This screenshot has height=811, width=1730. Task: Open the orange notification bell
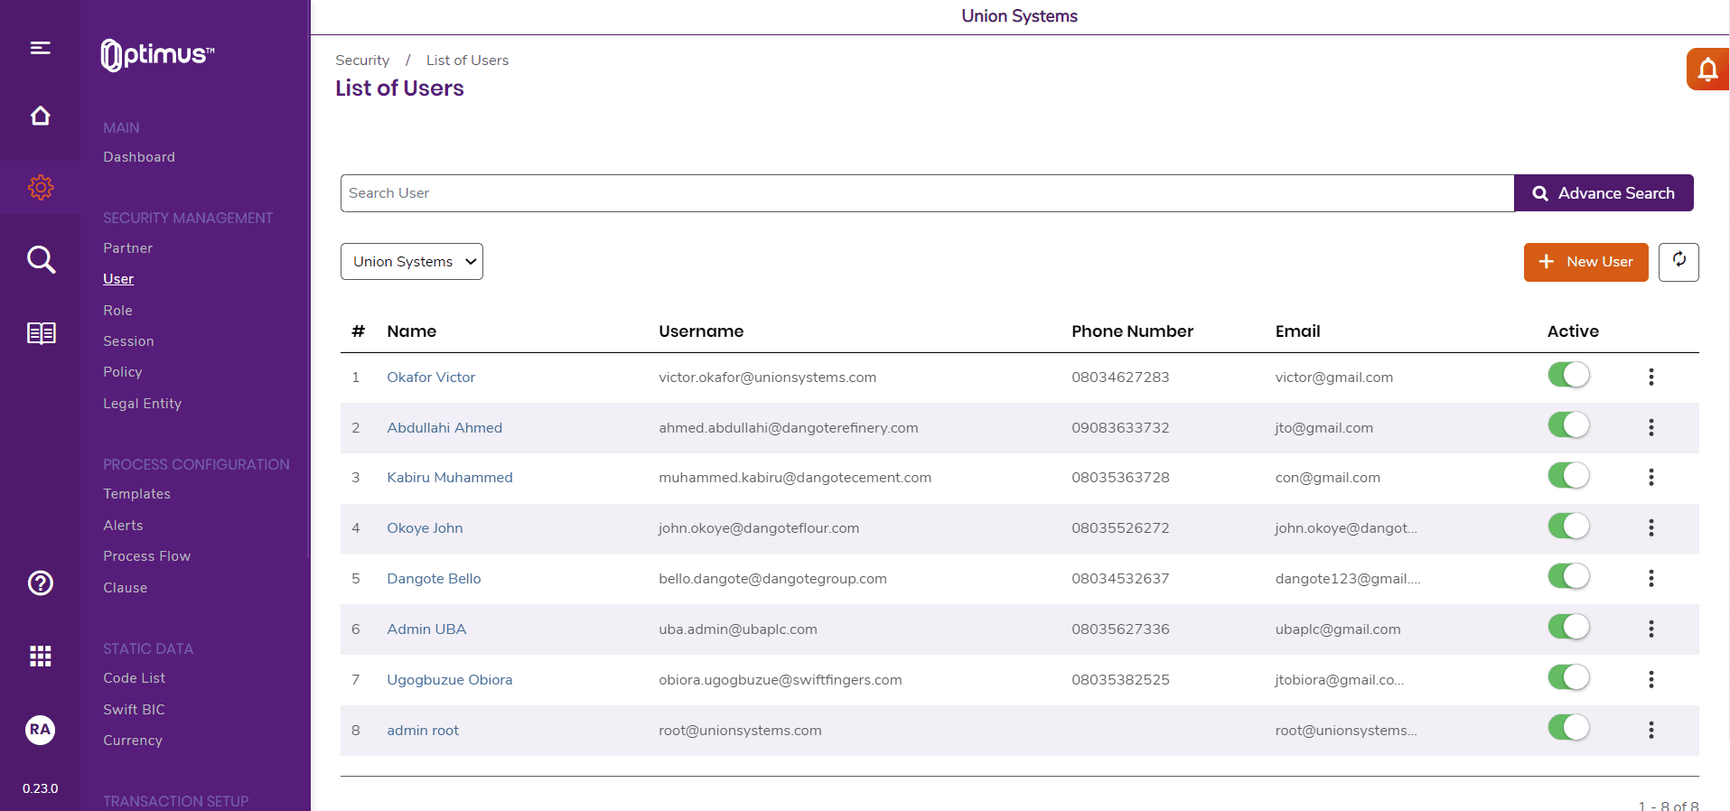click(1707, 70)
